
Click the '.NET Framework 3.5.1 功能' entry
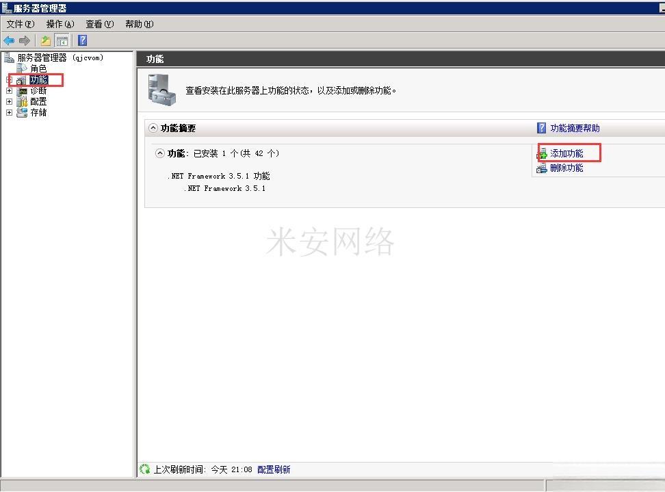pos(219,176)
